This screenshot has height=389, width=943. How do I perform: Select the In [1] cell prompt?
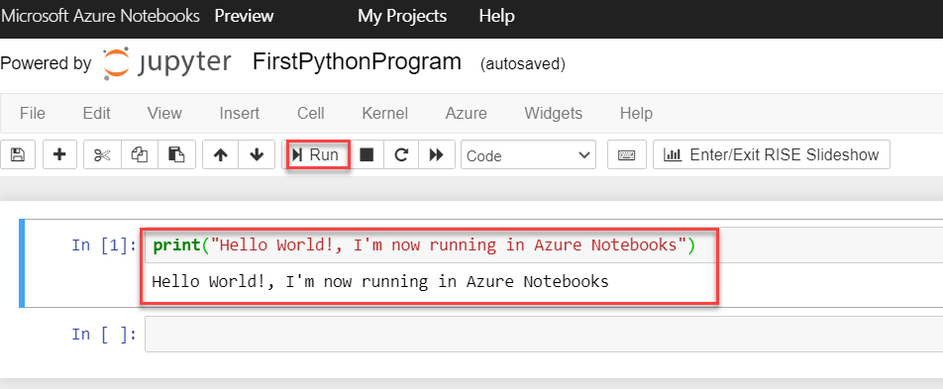(x=104, y=245)
